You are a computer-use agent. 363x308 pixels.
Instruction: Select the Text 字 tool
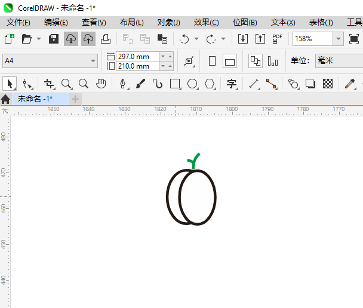tap(232, 84)
